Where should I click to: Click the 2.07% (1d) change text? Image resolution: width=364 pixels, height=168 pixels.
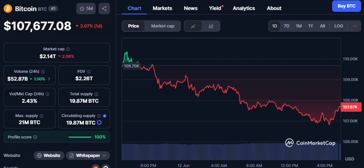point(89,26)
